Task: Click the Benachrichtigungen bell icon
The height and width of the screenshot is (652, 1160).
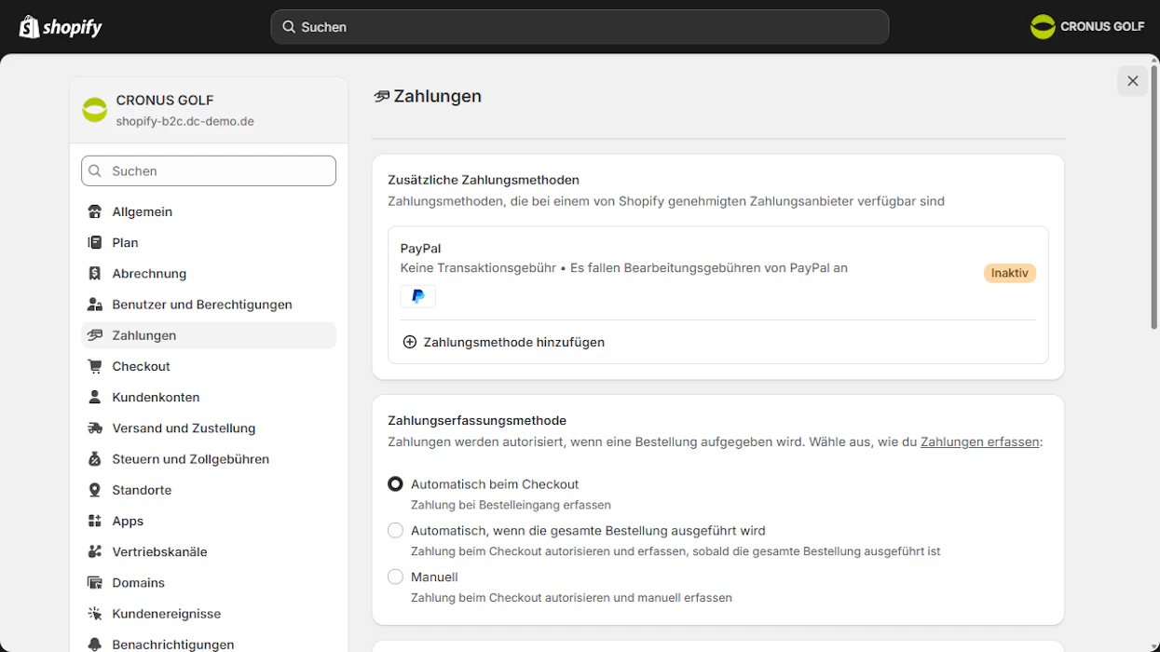Action: pos(94,645)
